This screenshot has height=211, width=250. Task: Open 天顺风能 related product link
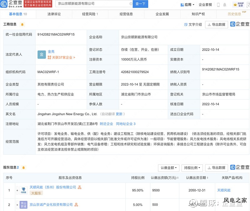[x=224, y=190]
